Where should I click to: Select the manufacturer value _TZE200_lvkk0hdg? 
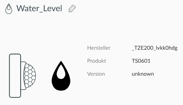[154, 48]
